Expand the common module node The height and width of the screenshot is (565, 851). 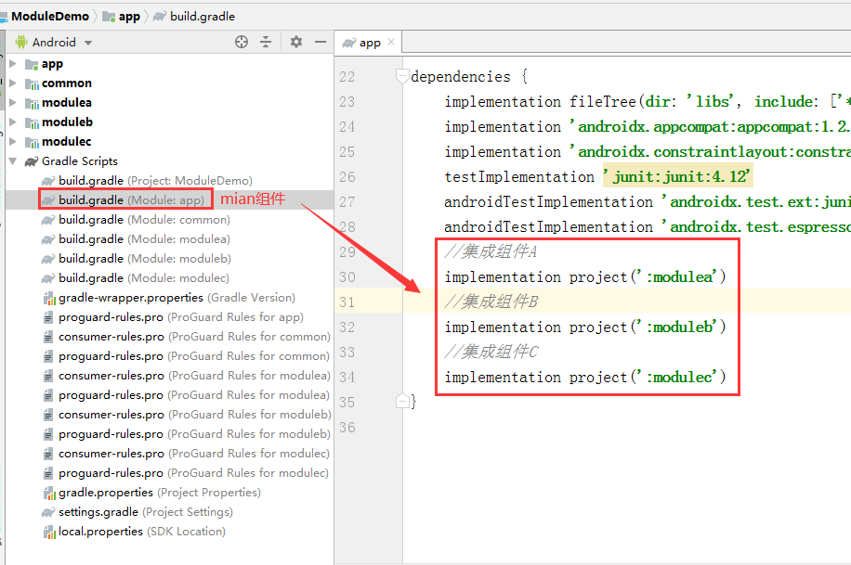13,83
